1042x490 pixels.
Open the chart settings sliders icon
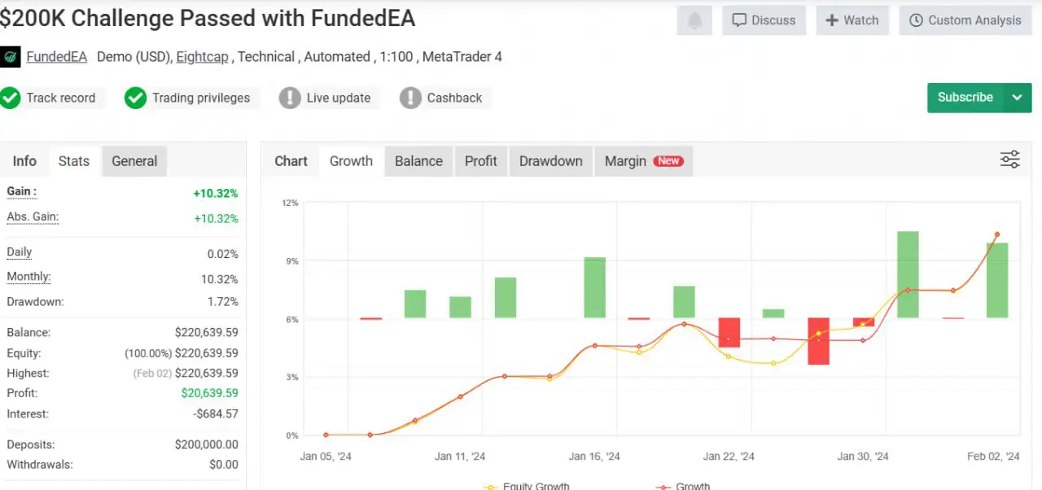click(x=1009, y=160)
